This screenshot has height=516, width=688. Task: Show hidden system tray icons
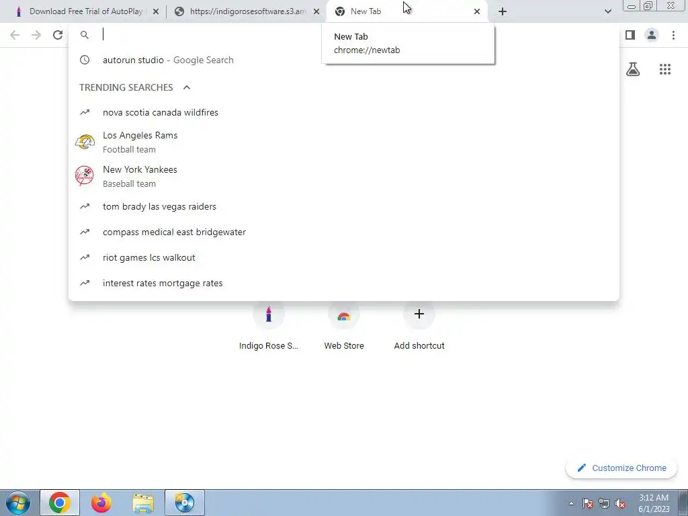coord(571,503)
